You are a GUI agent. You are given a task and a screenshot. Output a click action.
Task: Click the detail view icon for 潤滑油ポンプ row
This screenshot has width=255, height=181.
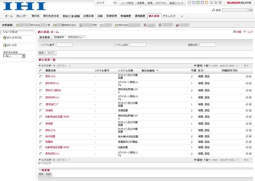point(250,104)
